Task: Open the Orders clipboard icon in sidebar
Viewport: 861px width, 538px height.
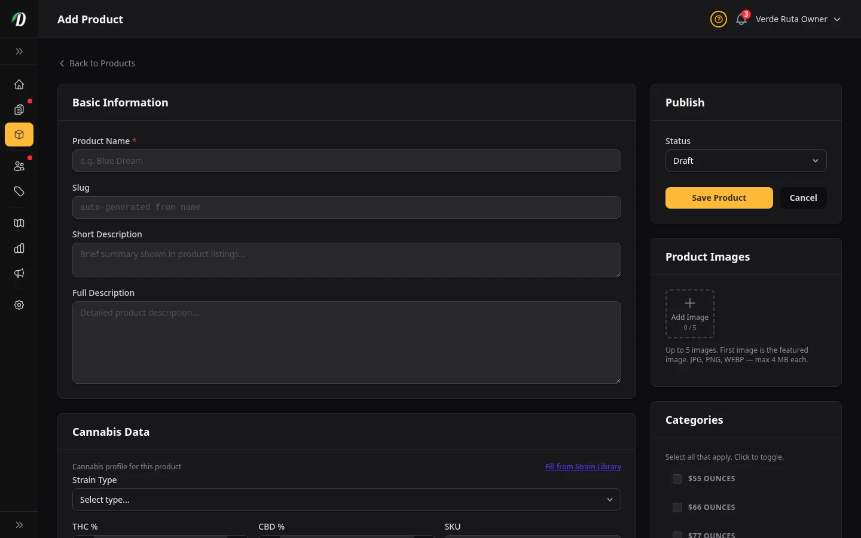Action: click(19, 110)
